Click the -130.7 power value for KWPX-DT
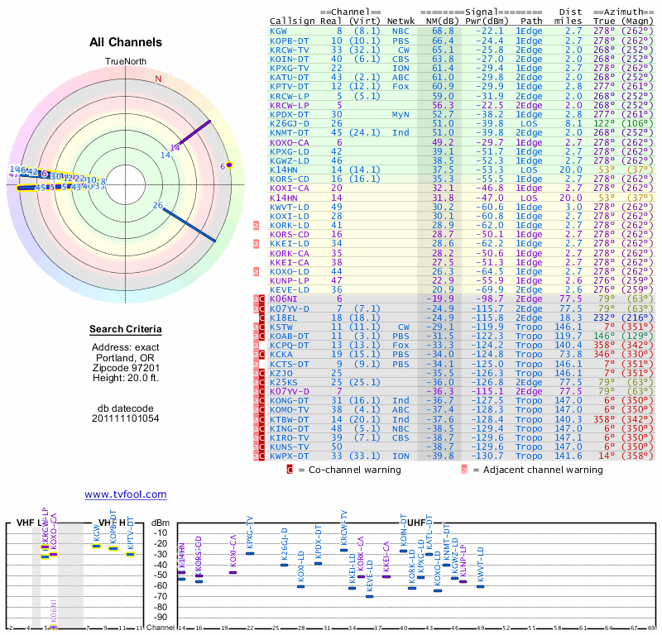 (487, 456)
